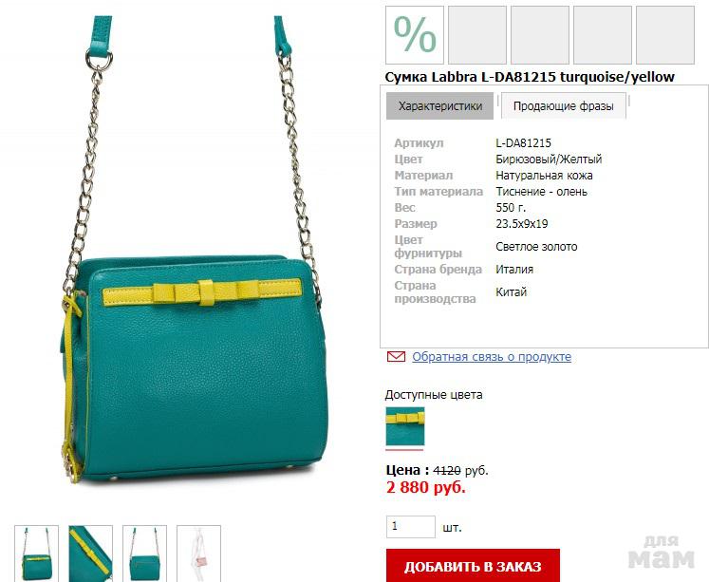View the fourth mannequin thumbnail
The width and height of the screenshot is (709, 582).
(x=199, y=554)
